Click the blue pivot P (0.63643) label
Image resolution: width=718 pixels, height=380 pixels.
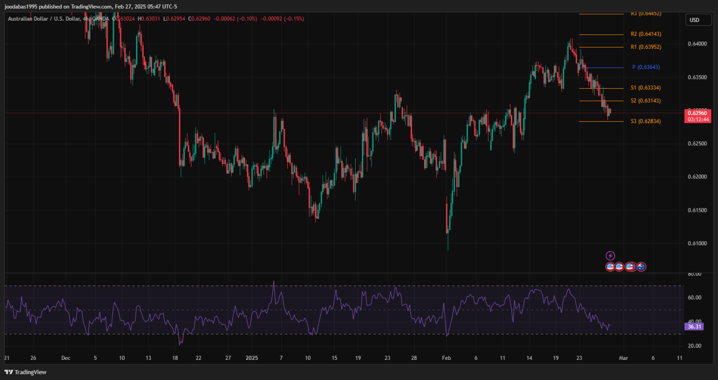646,67
